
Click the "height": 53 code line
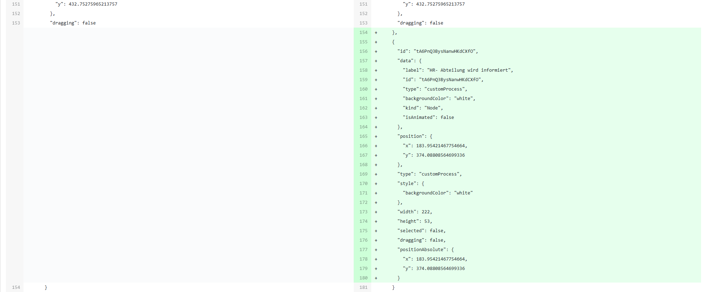pos(414,221)
